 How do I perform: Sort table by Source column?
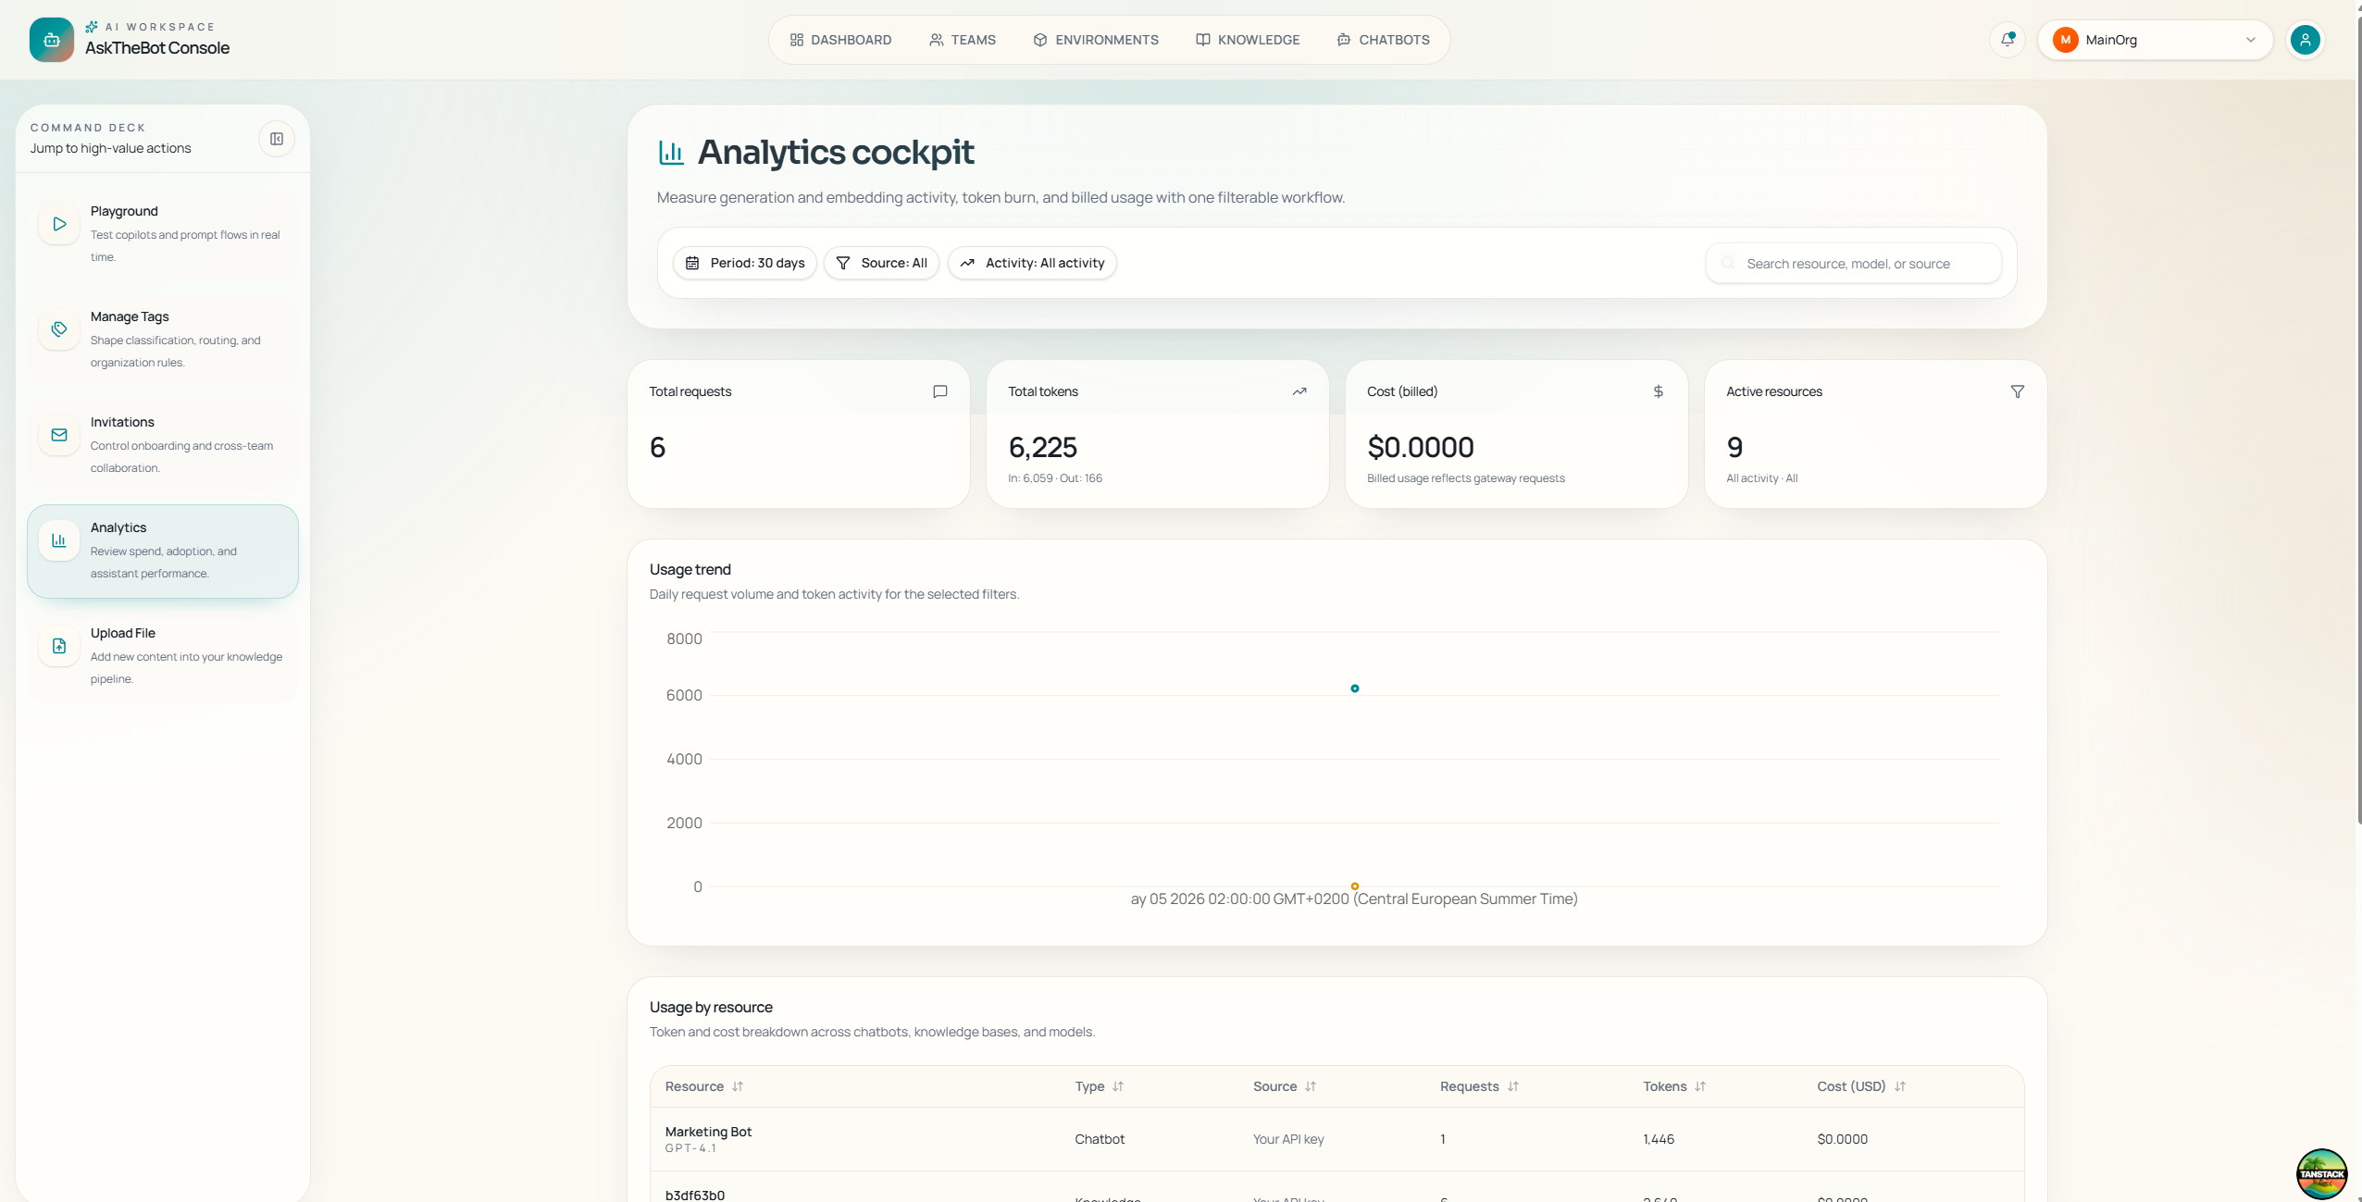1285,1086
